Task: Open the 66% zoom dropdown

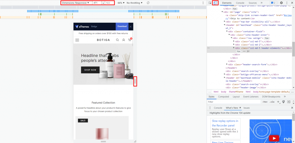Action: (121, 3)
